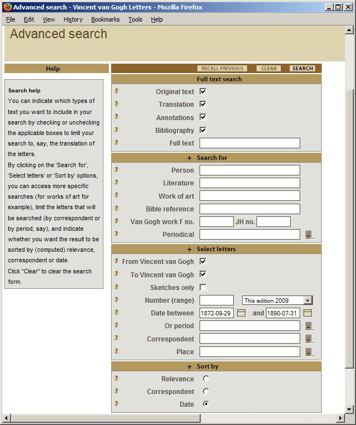The image size is (356, 425).
Task: Open the This edition 2009 dropdown
Action: (x=277, y=300)
